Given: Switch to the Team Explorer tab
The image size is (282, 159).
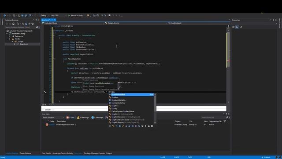Looking at the screenshot, I should [26, 153].
